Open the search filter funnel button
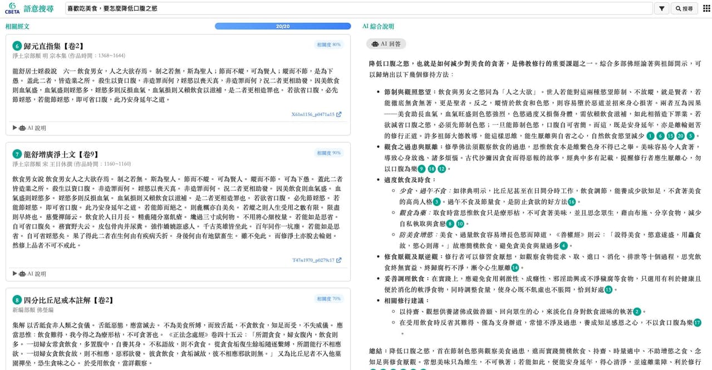 click(x=661, y=8)
